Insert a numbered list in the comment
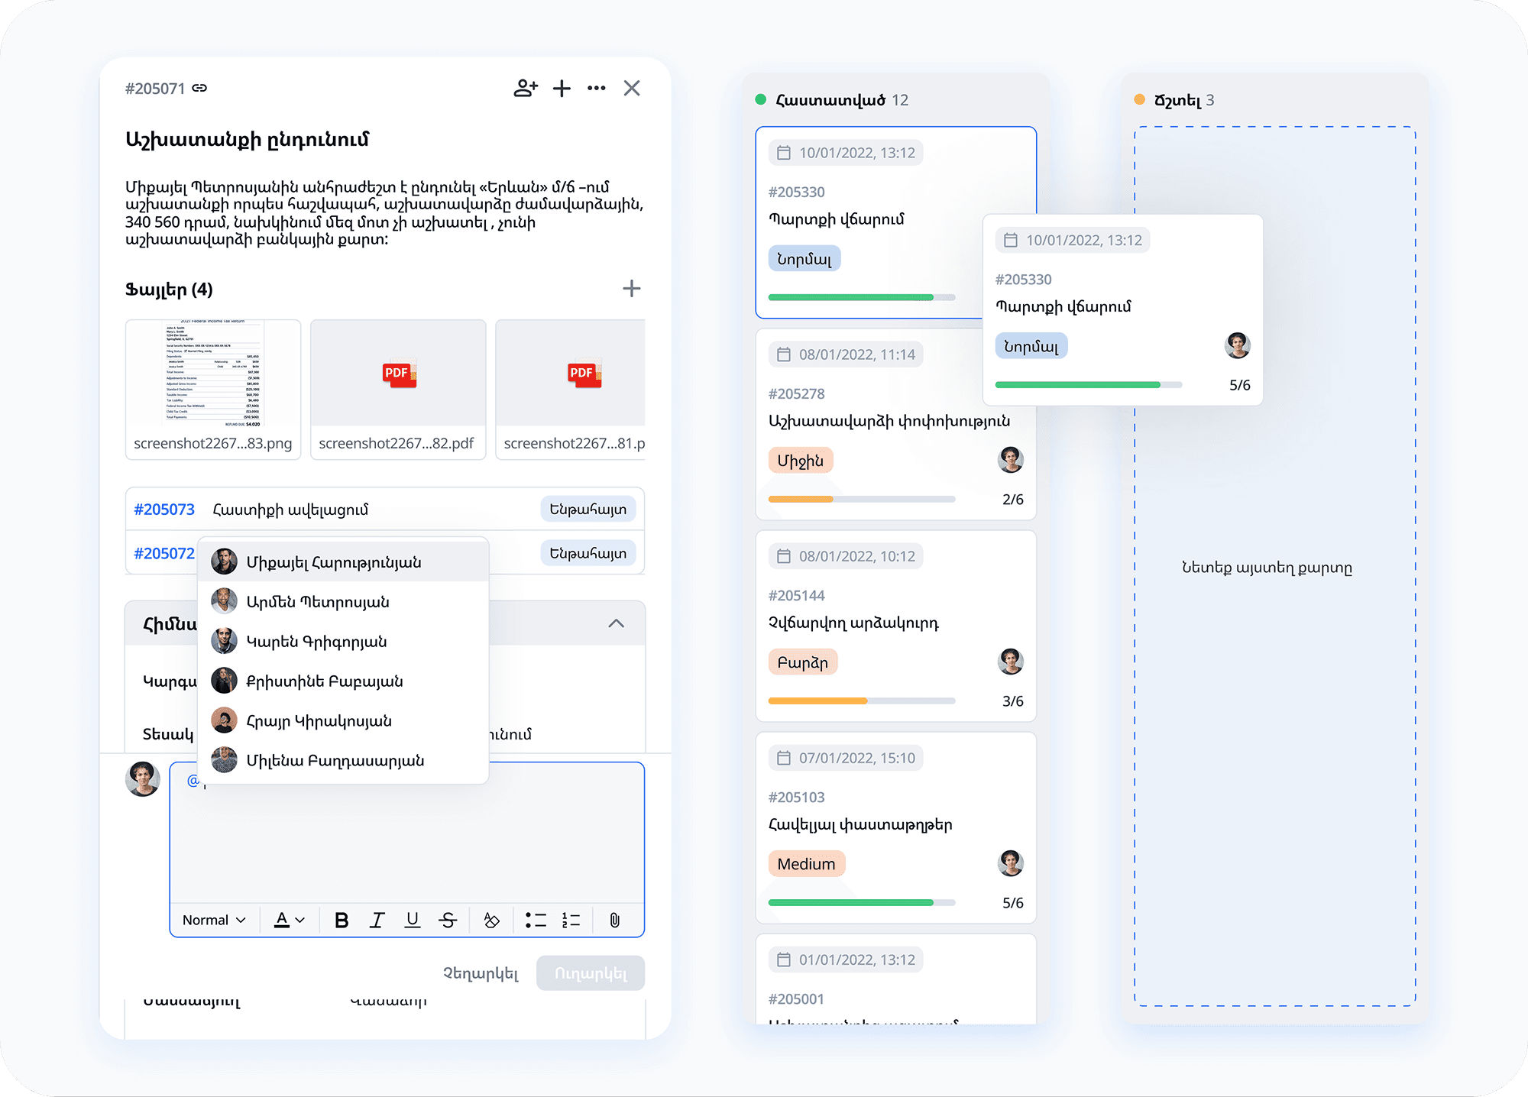This screenshot has width=1528, height=1097. click(571, 920)
